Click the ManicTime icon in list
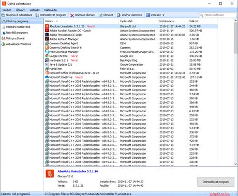The height and width of the screenshot is (196, 238). [x=47, y=69]
